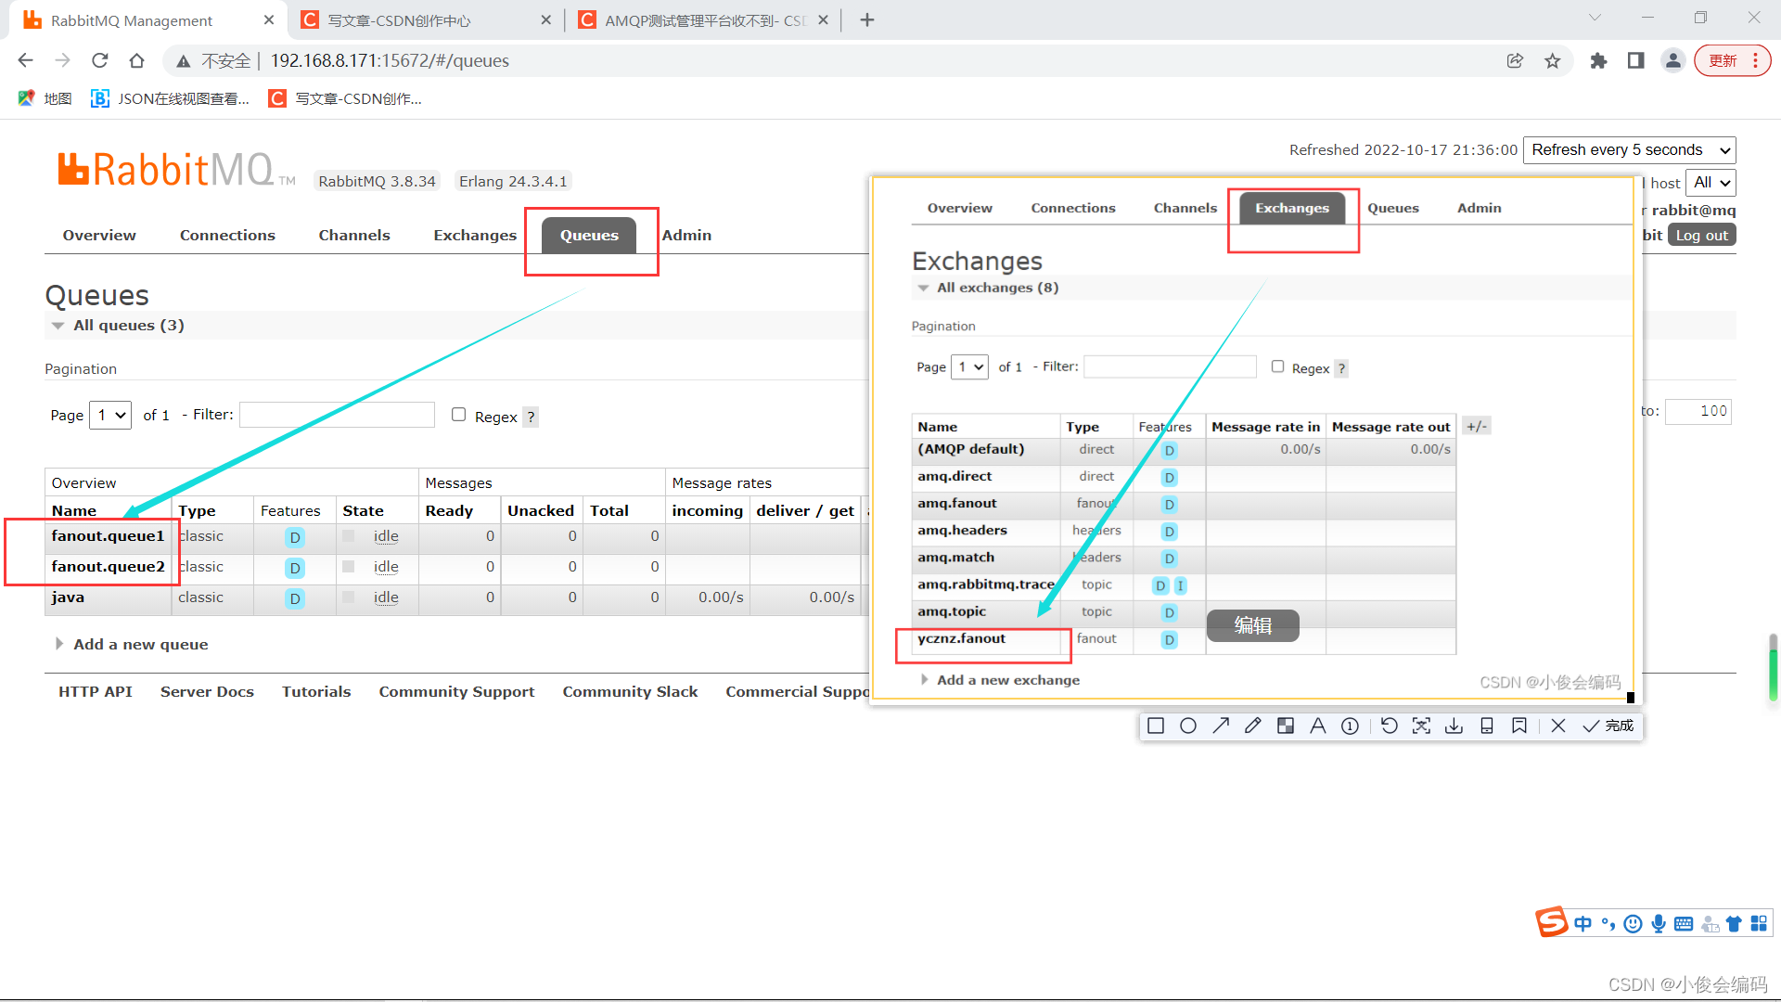The width and height of the screenshot is (1781, 1002).
Task: Select the text annotation tool
Action: (x=1317, y=726)
